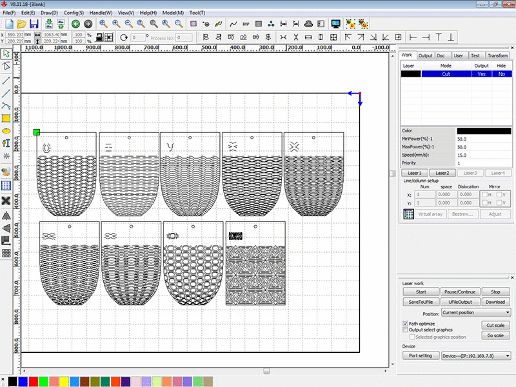The width and height of the screenshot is (516, 387).
Task: Toggle the Path optimize checkbox
Action: tap(405, 324)
